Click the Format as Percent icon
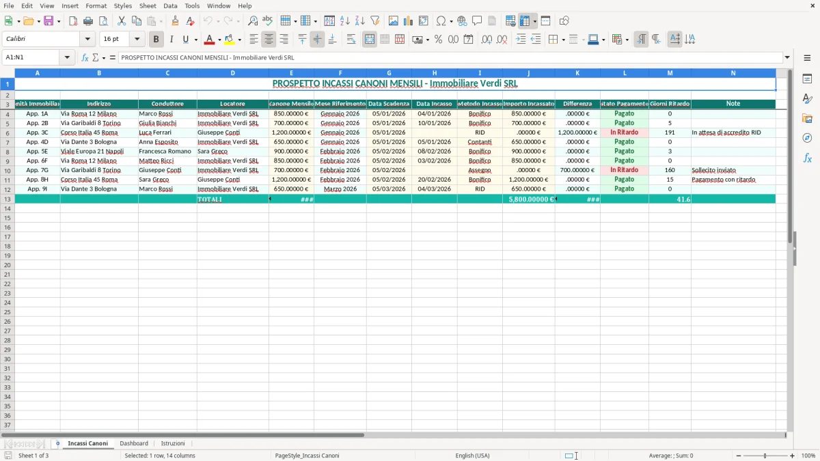Viewport: 820px width, 461px height. pyautogui.click(x=438, y=40)
